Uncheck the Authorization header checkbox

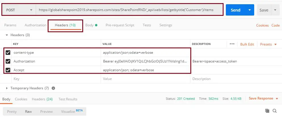point(8,61)
